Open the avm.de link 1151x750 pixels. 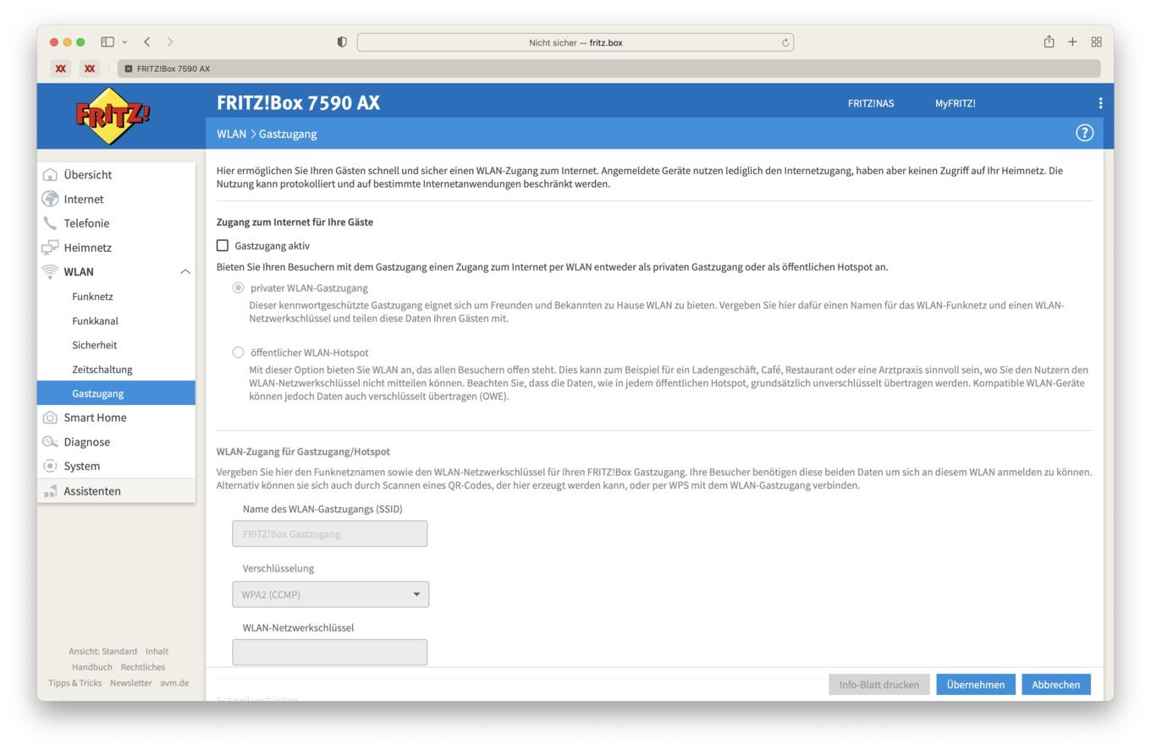coord(174,683)
